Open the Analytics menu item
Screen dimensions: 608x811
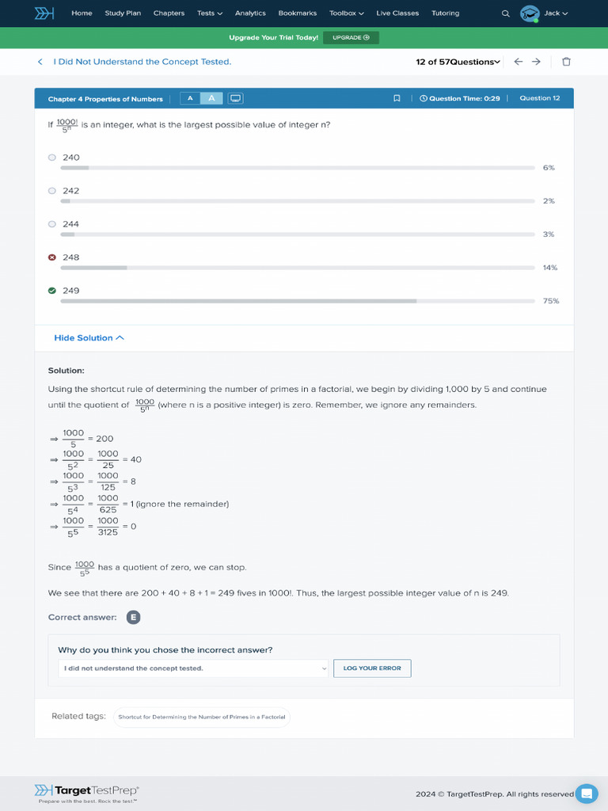(250, 13)
